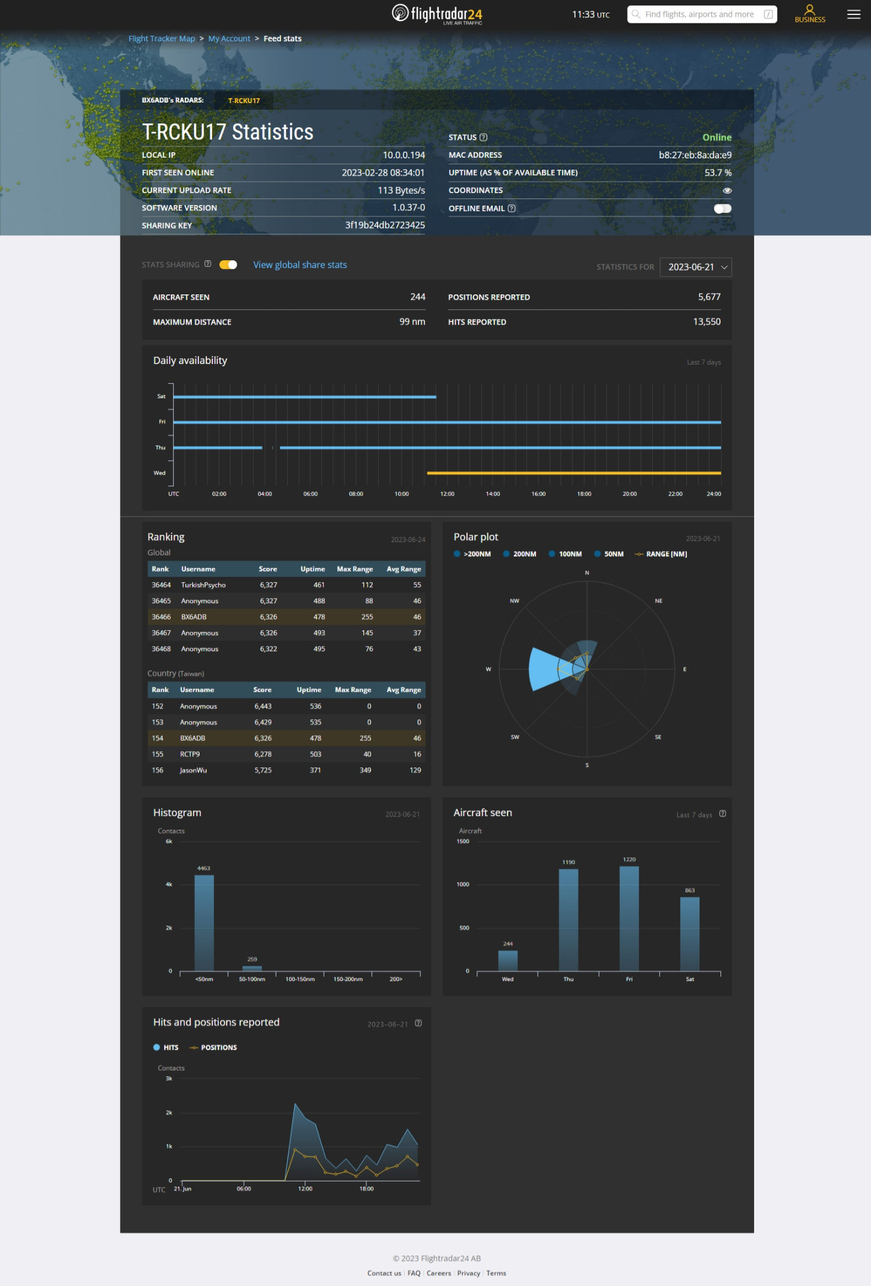Click the Flightradar24 logo

point(436,14)
